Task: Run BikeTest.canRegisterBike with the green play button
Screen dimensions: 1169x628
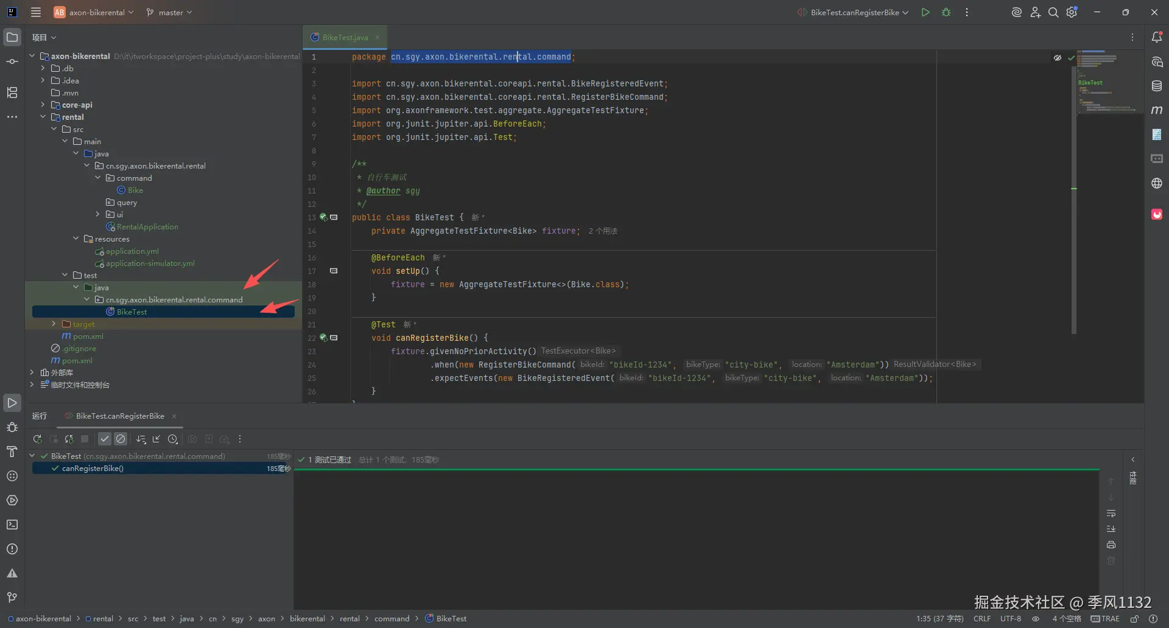Action: point(925,12)
